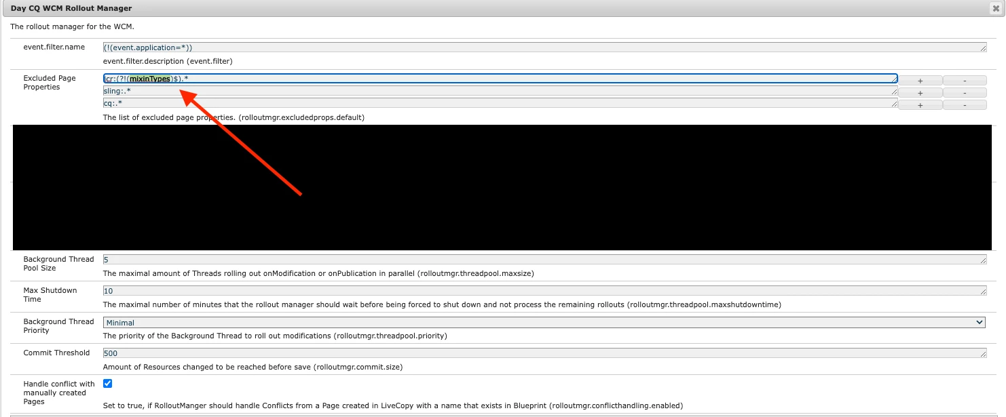Click the rolloutmgr.commit.size description text

253,367
